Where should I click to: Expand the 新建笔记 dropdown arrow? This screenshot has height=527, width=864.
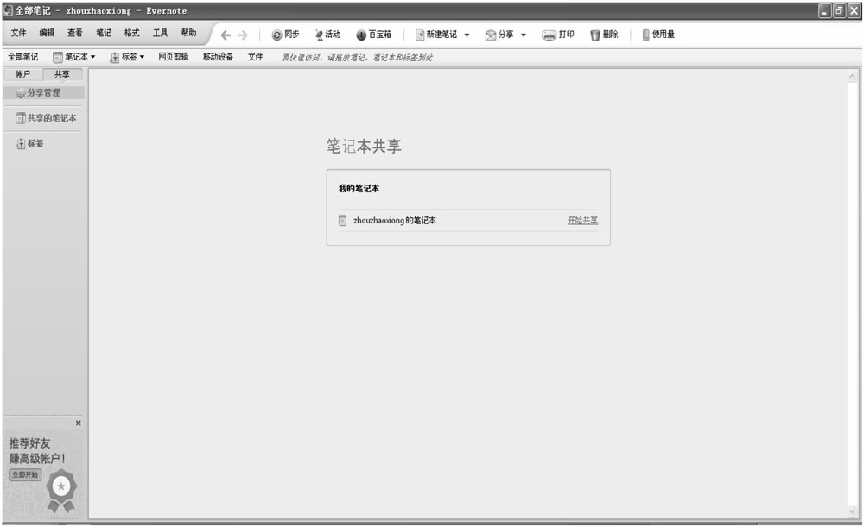click(467, 35)
